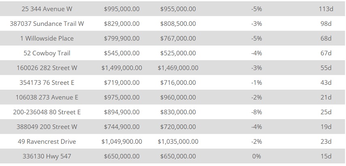Open the 106038 273 Avenue E listing
Screen dimensions: 346x166
tap(47, 97)
